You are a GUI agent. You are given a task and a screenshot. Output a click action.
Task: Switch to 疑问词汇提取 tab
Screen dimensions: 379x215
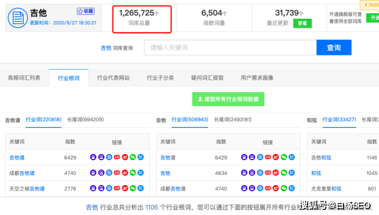[208, 78]
